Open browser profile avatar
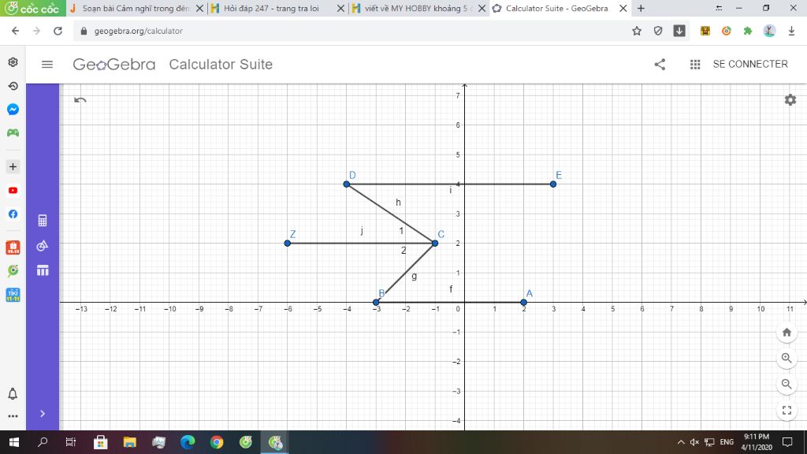 769,31
